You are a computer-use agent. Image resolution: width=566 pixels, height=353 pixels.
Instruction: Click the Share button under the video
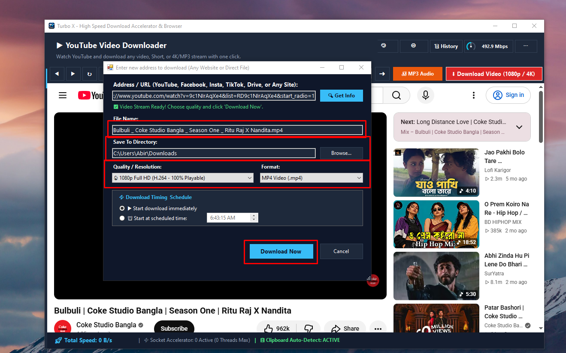click(x=345, y=329)
